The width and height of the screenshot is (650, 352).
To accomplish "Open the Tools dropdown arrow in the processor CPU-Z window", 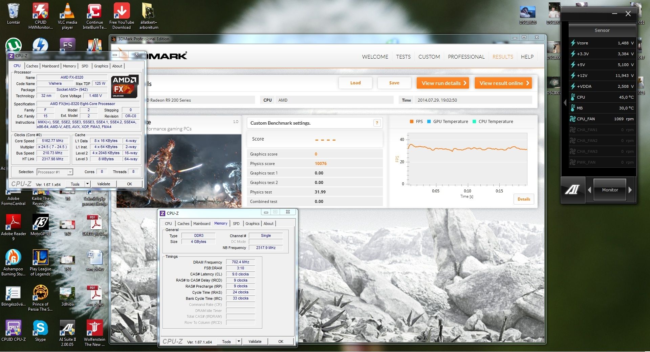I will (x=87, y=184).
